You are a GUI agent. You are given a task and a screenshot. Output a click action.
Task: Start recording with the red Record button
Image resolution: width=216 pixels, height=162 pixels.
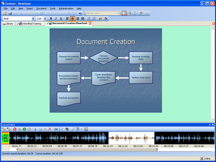15,129
